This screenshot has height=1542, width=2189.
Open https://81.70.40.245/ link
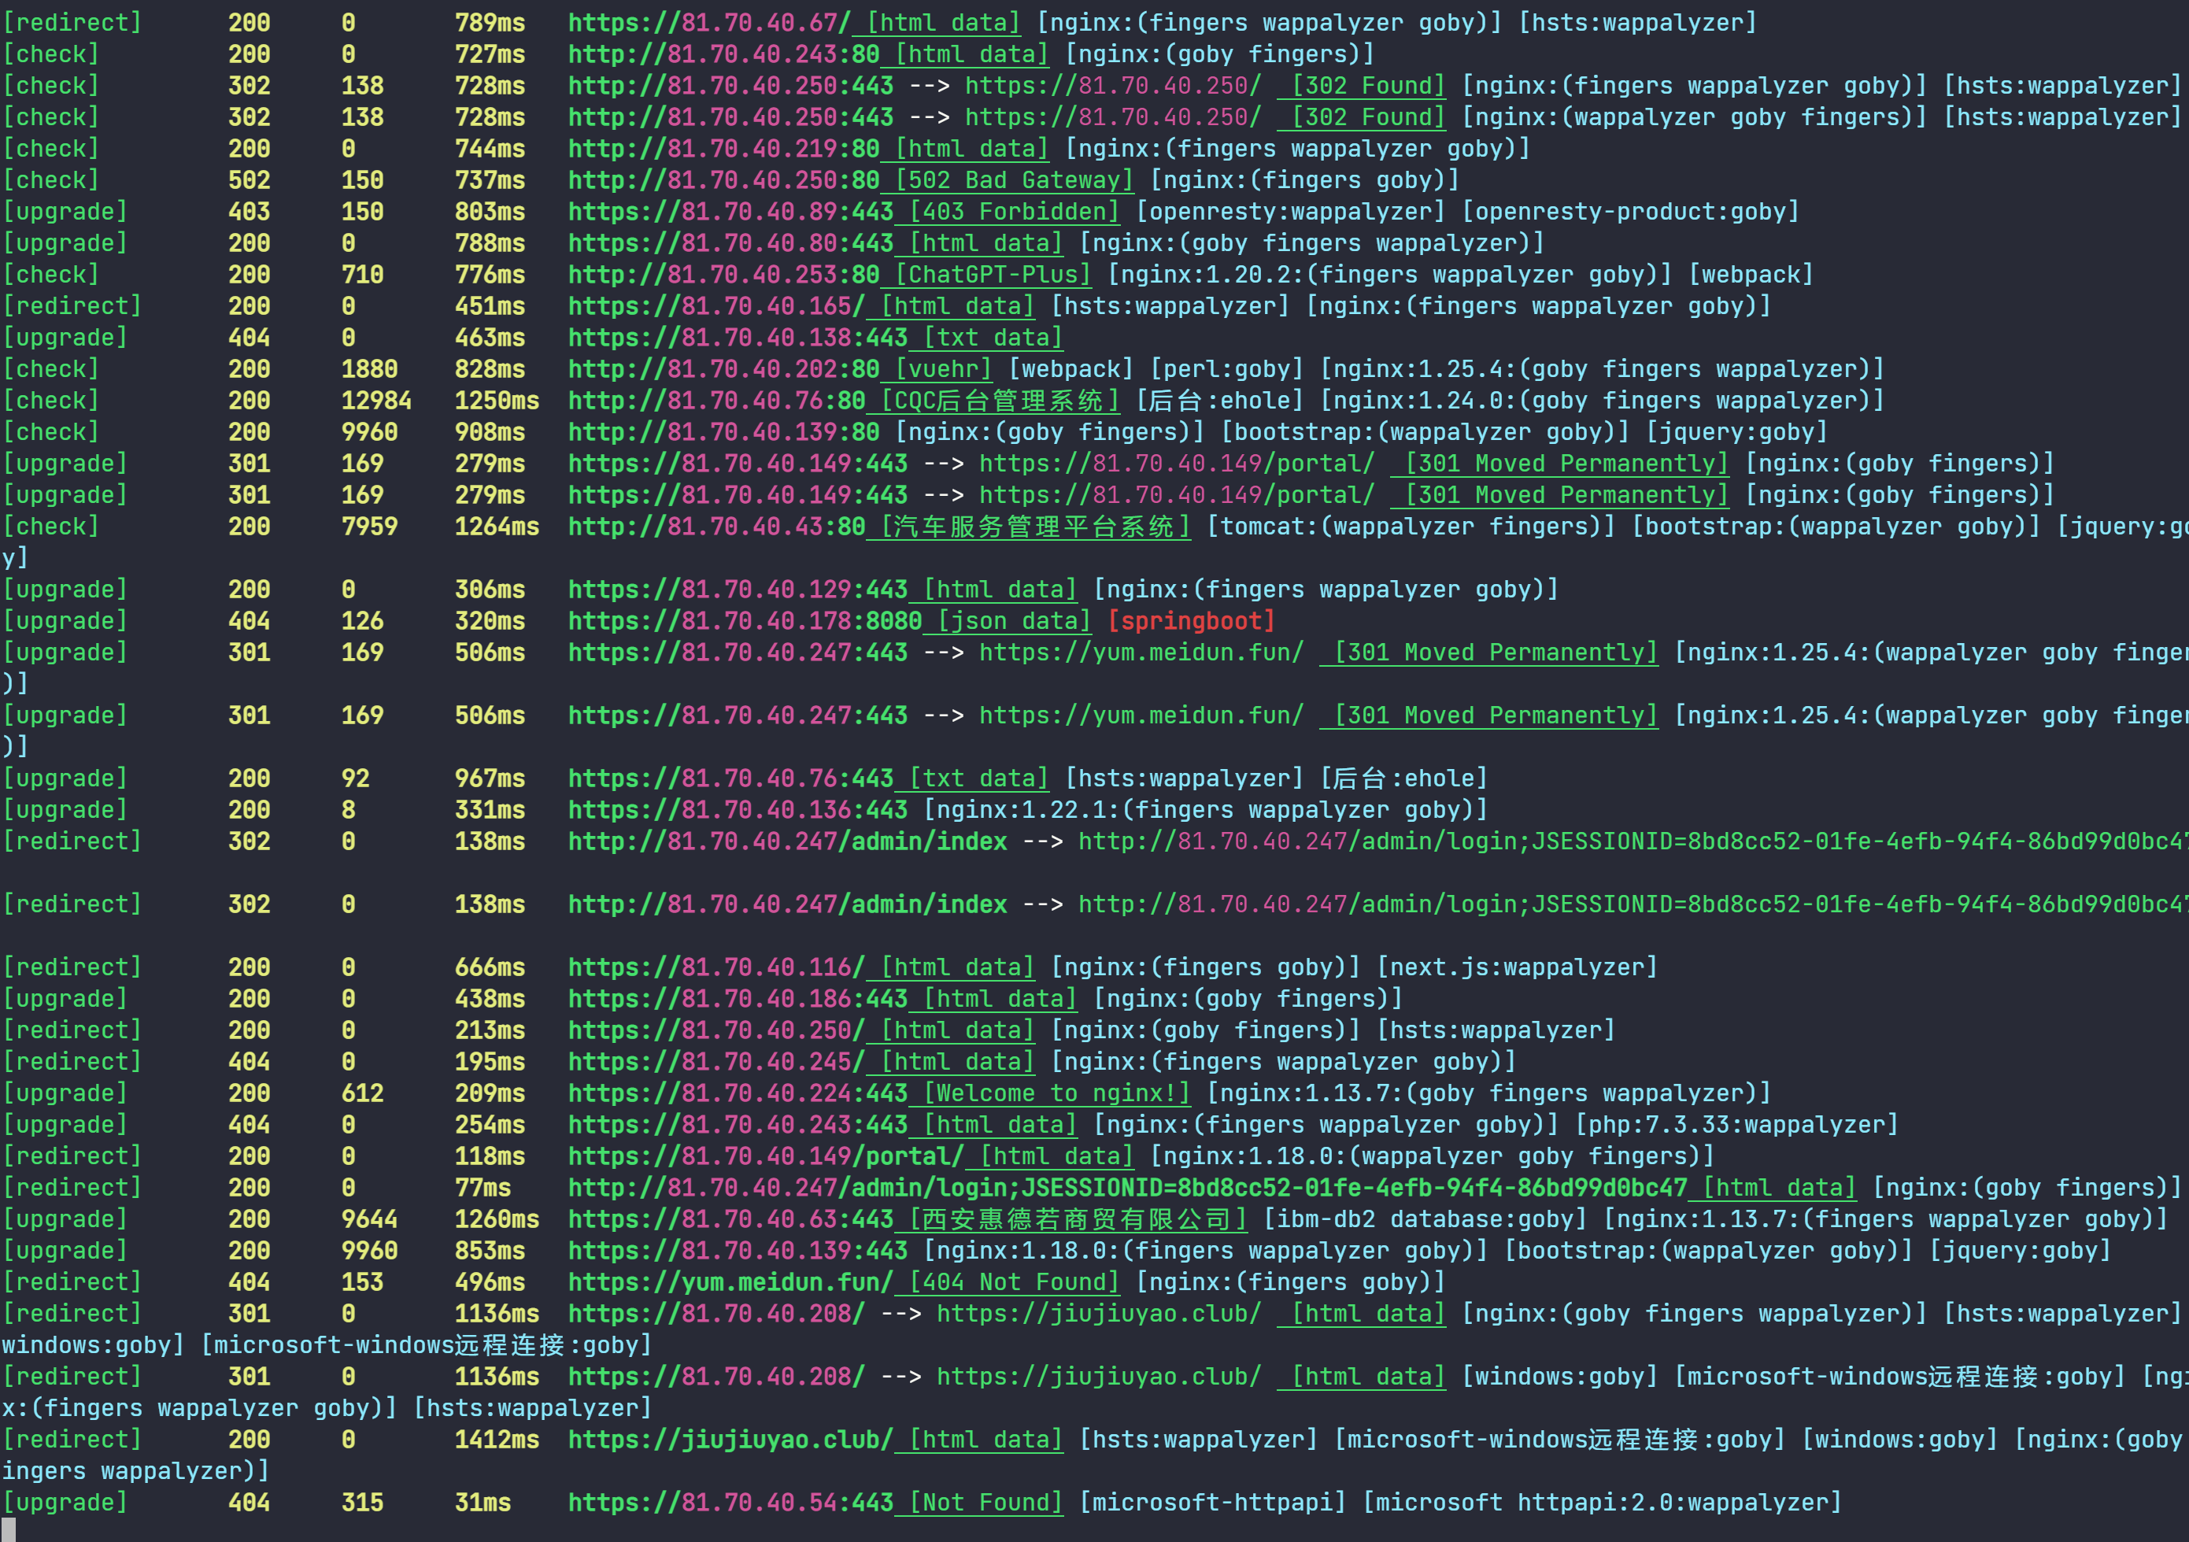(716, 1060)
